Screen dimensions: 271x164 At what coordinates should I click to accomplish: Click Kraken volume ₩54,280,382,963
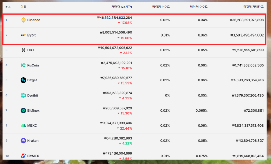118,138
